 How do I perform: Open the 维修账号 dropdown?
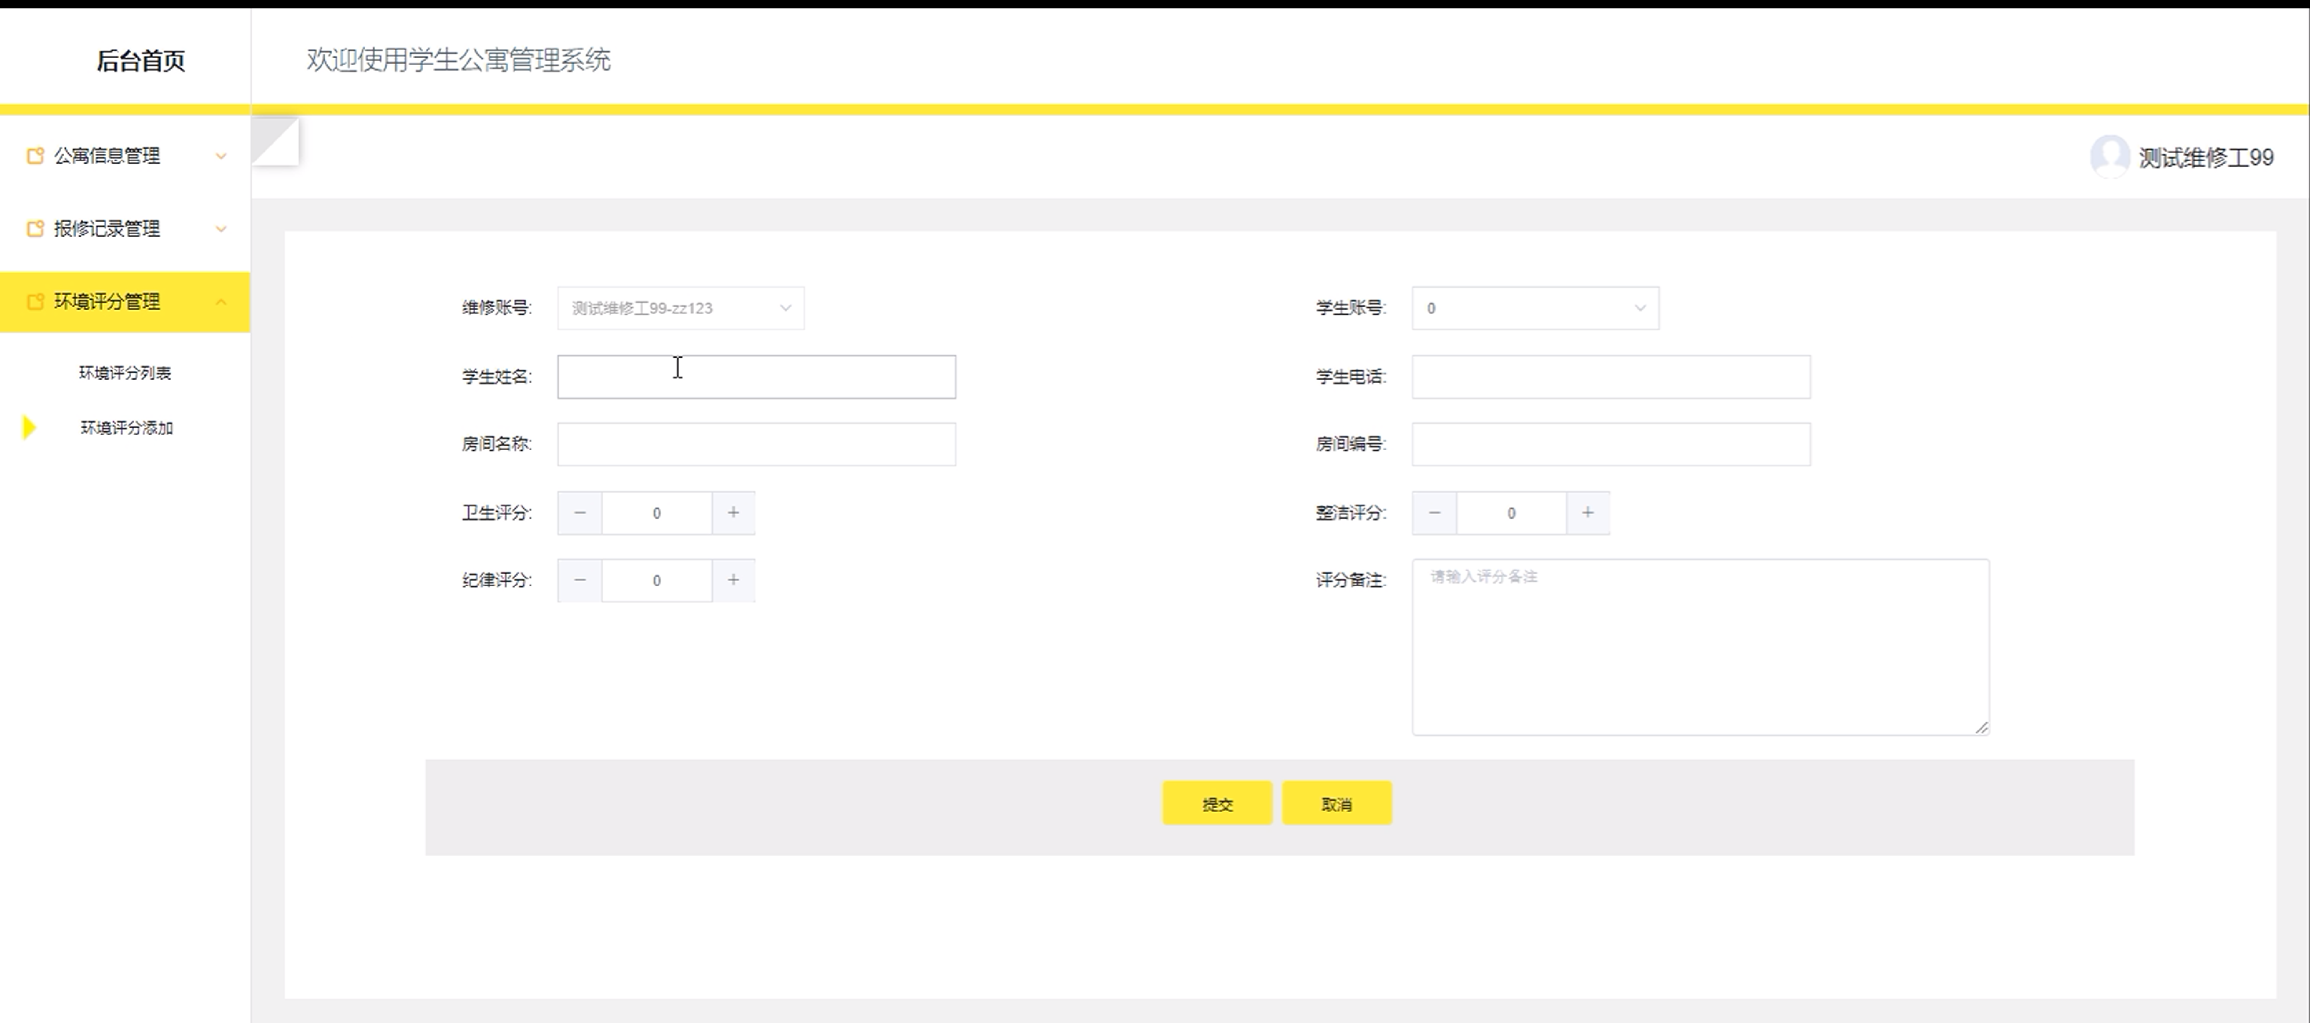679,308
